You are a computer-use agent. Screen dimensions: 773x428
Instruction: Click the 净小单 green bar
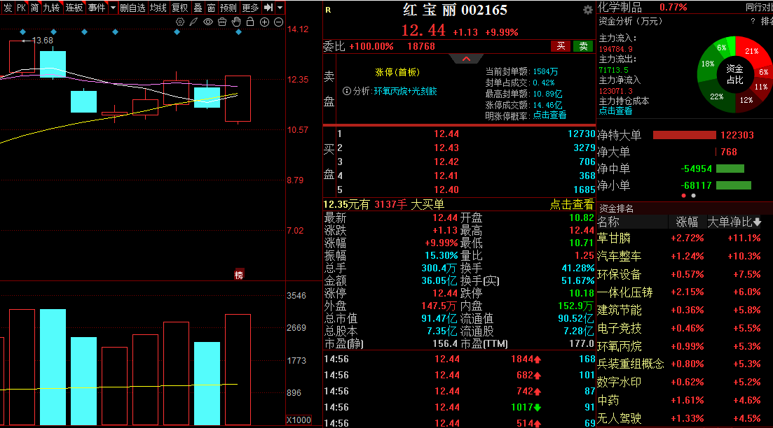734,185
